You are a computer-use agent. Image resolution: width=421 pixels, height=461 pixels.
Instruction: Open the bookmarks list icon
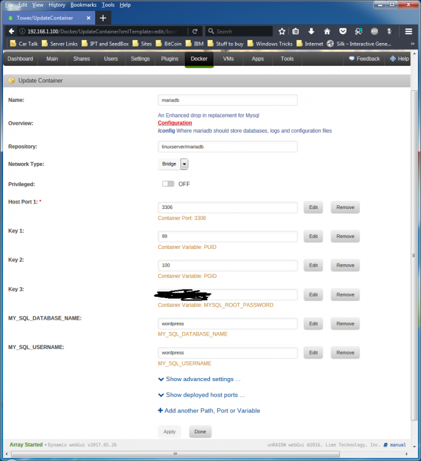(x=296, y=31)
